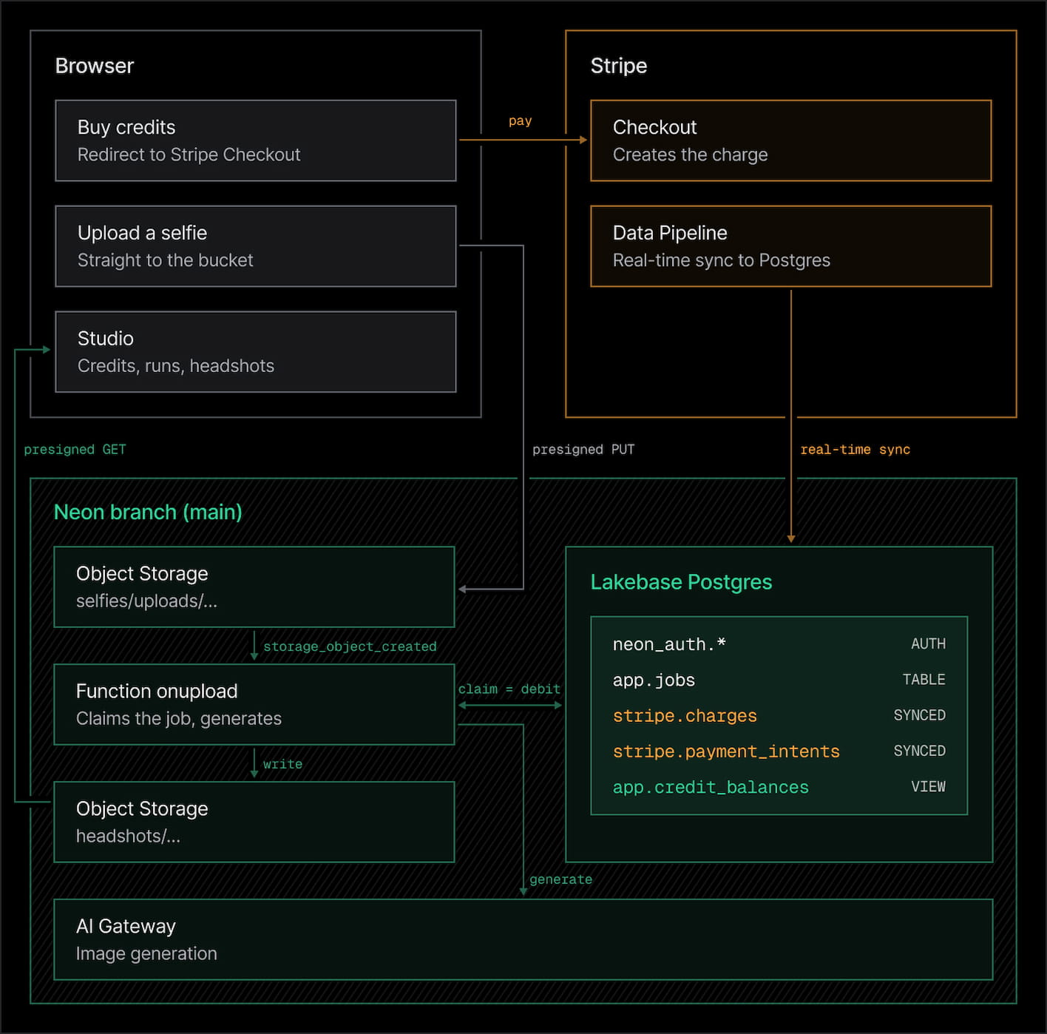Select the "AI Gateway" box
This screenshot has width=1047, height=1034.
coord(523,939)
